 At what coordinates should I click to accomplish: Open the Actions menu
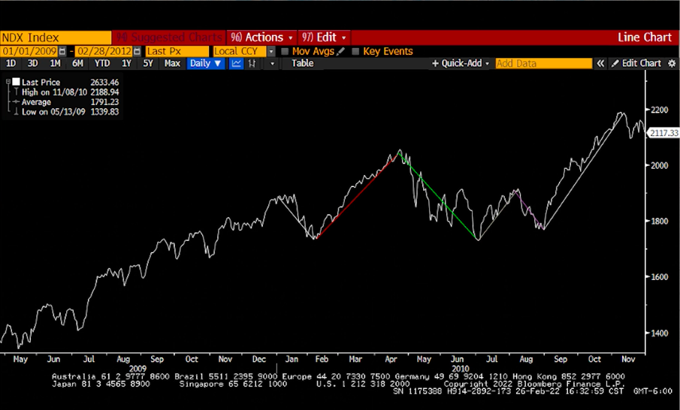[x=261, y=37]
